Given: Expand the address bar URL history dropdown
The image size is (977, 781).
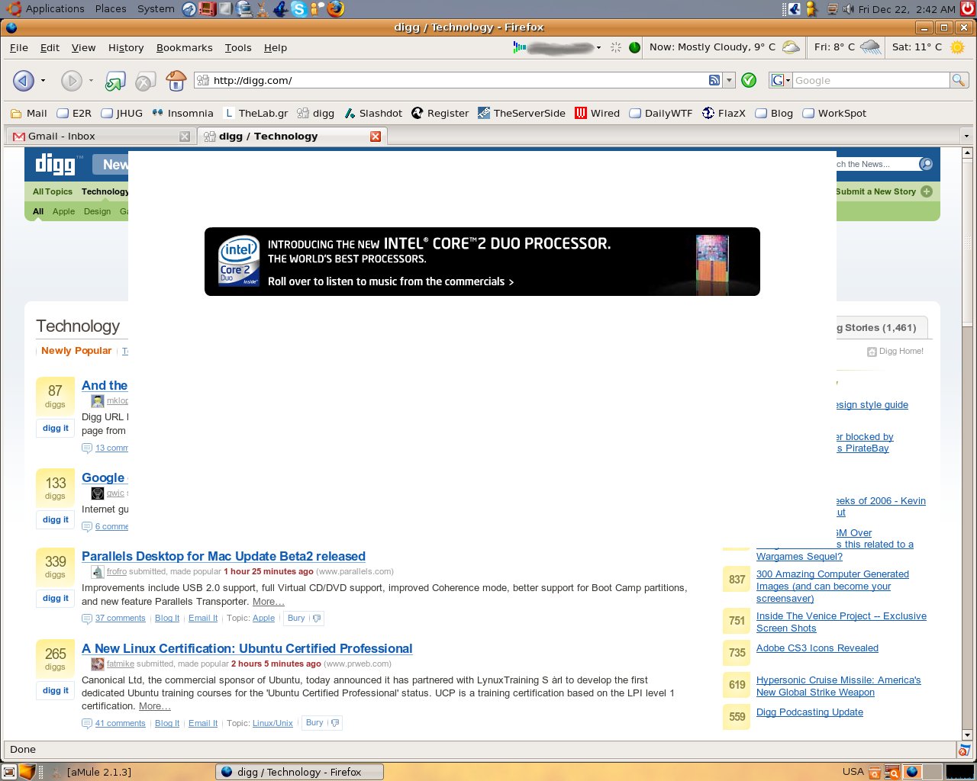Looking at the screenshot, I should click(729, 80).
